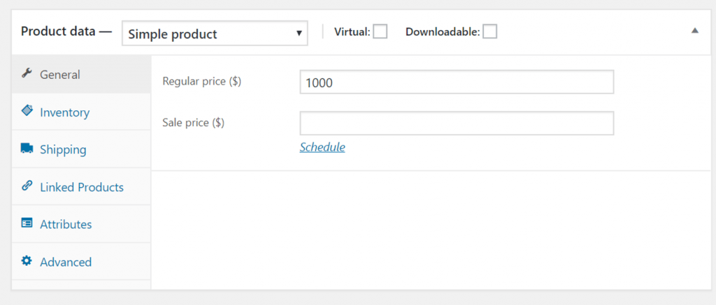
Task: Go to the Shipping tab
Action: point(63,149)
